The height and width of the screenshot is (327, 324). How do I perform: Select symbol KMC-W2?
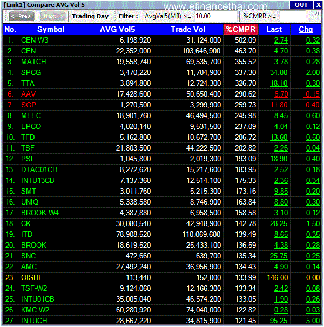(35, 310)
